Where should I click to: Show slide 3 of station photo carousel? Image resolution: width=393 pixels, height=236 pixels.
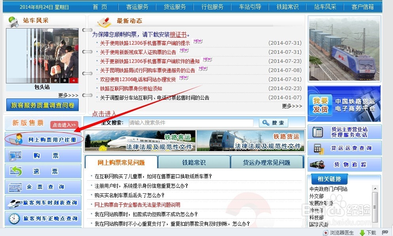[64, 80]
